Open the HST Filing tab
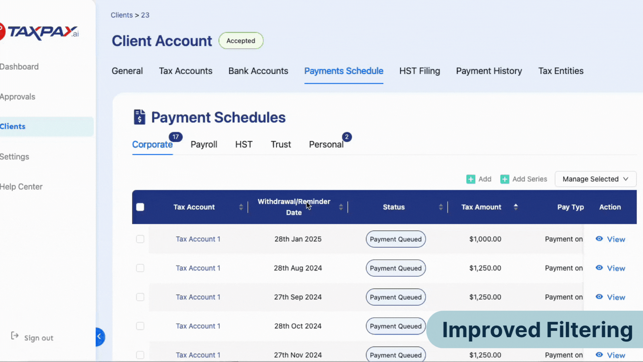The width and height of the screenshot is (643, 362). pos(419,71)
